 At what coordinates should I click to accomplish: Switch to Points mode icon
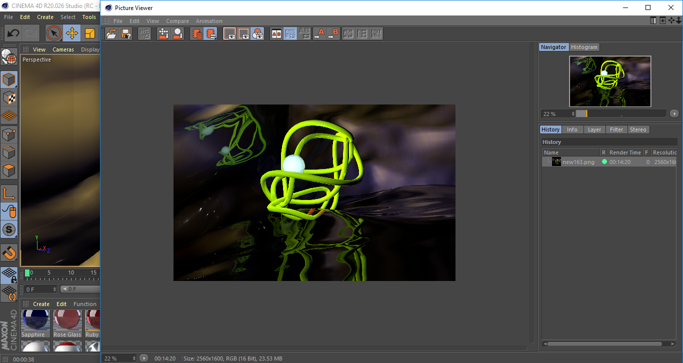9,134
